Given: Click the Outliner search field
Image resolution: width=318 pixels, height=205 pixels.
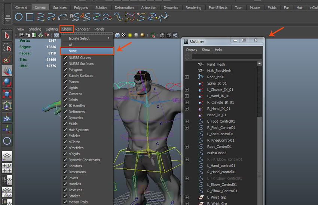Looking at the screenshot, I should click(227, 57).
